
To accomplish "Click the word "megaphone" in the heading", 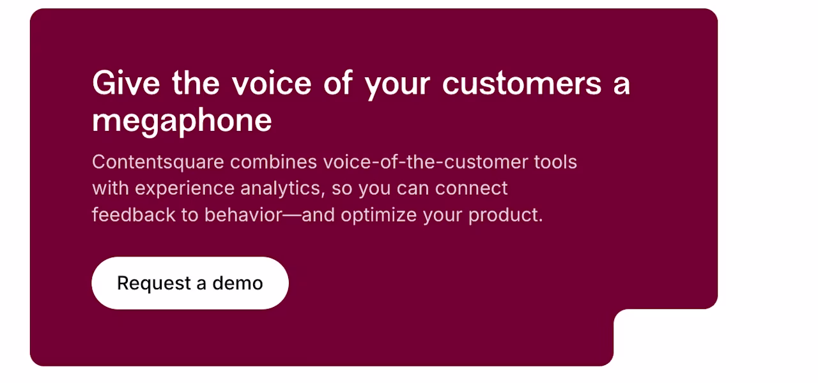I will pos(182,120).
